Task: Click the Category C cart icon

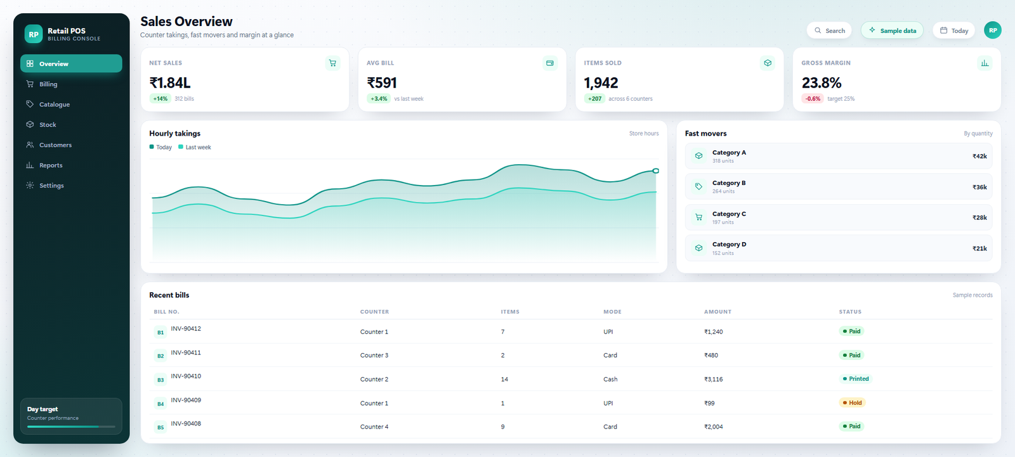Action: point(698,217)
